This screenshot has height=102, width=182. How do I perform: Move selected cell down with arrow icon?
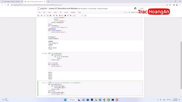click(x=57, y=16)
